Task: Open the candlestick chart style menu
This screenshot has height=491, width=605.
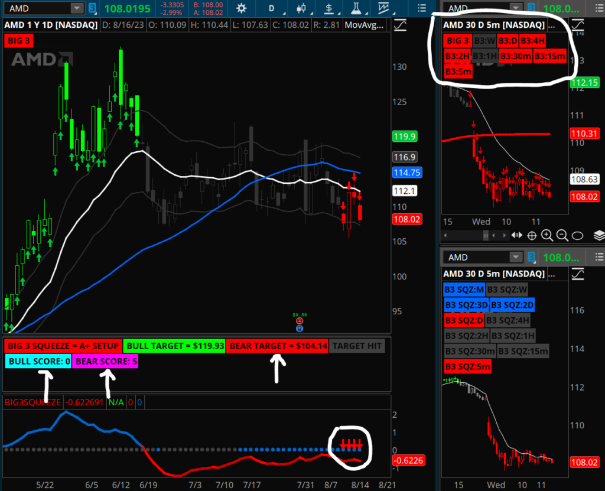Action: [301, 8]
